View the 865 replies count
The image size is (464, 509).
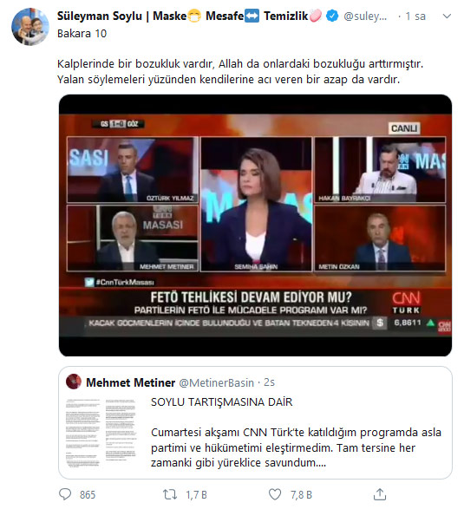(88, 495)
